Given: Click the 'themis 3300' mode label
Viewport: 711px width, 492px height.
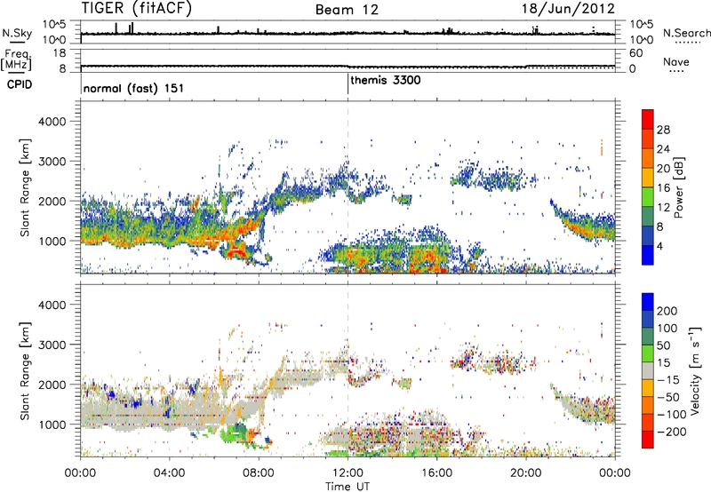Looking at the screenshot, I should [386, 80].
